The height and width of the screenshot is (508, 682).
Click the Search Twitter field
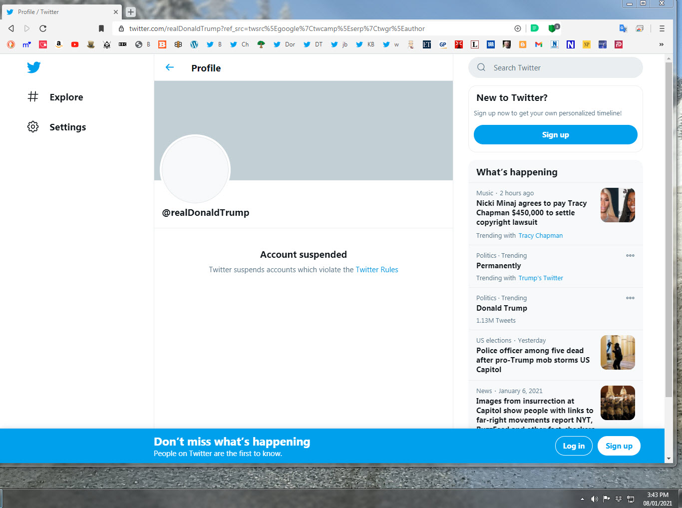point(555,67)
